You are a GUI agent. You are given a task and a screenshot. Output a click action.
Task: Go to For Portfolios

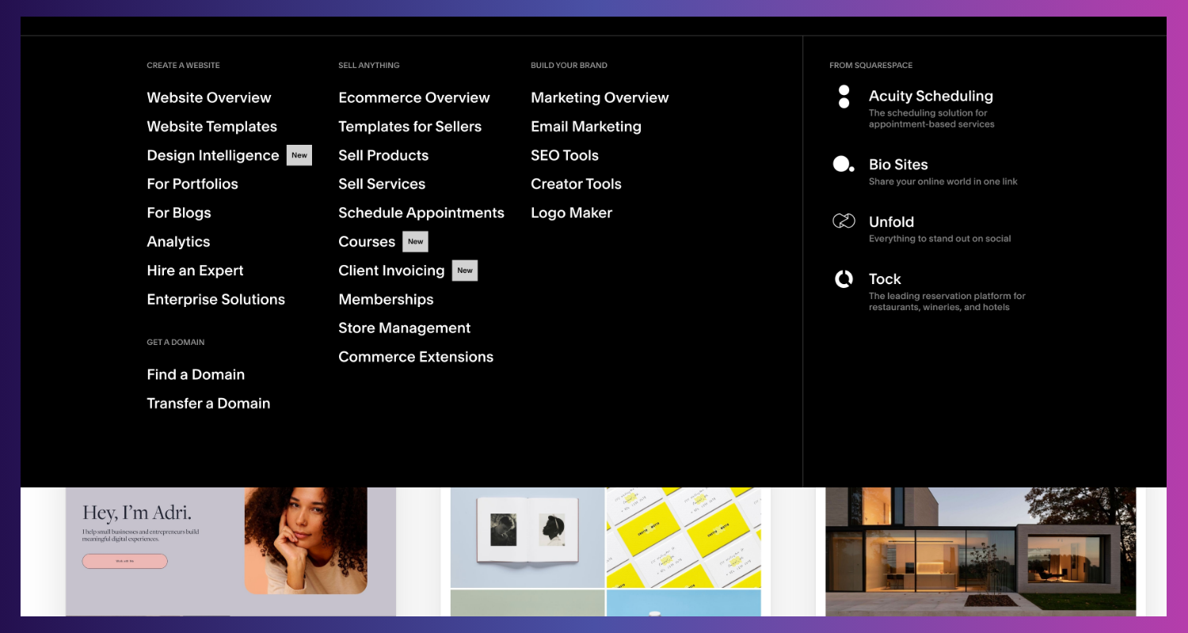point(192,184)
